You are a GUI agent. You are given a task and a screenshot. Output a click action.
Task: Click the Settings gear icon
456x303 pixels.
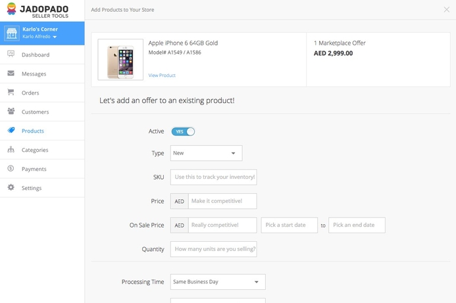pyautogui.click(x=11, y=187)
